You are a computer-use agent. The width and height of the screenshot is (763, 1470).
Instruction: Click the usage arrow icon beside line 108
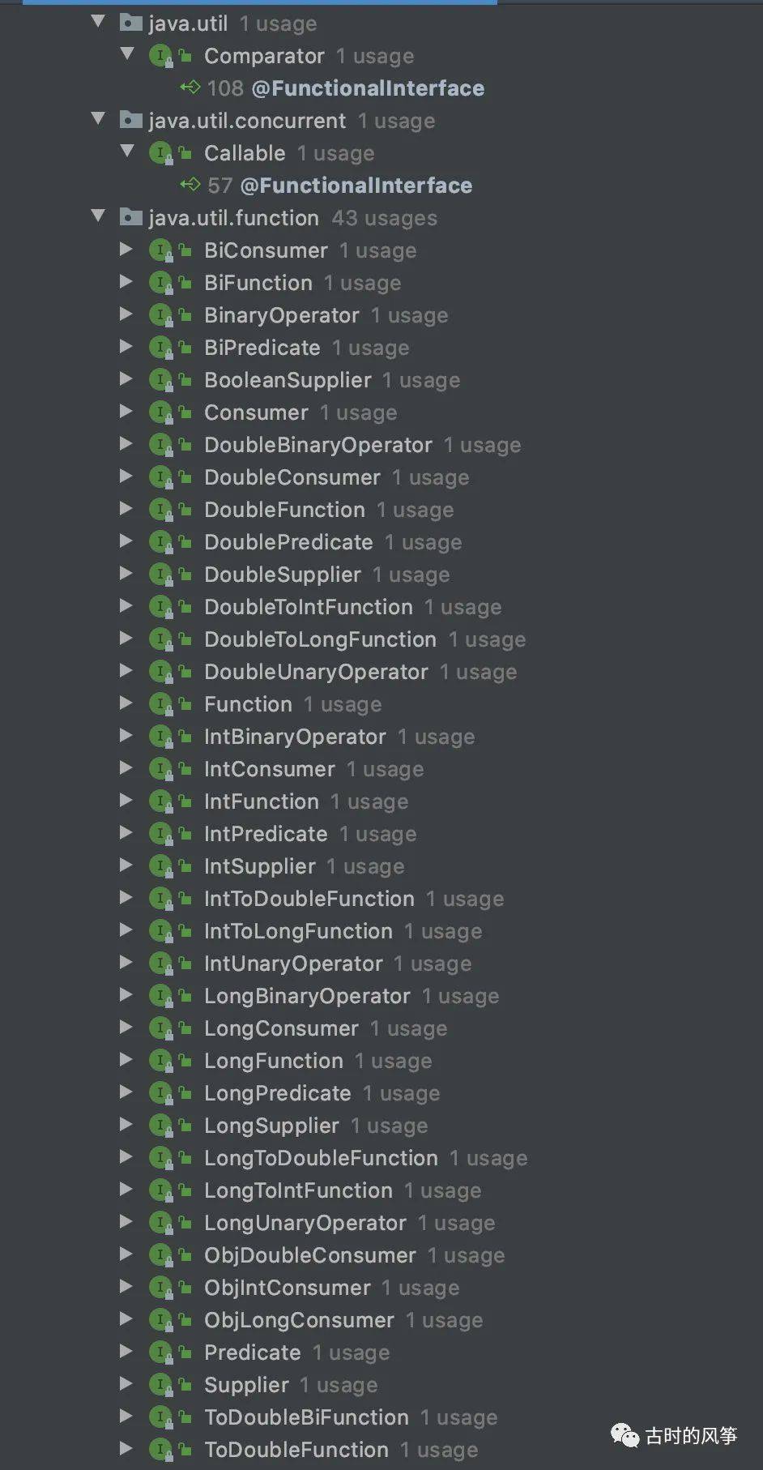pyautogui.click(x=190, y=87)
